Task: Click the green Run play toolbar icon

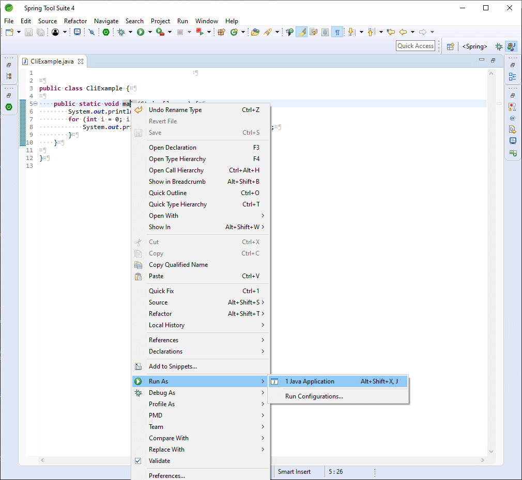Action: 141,32
